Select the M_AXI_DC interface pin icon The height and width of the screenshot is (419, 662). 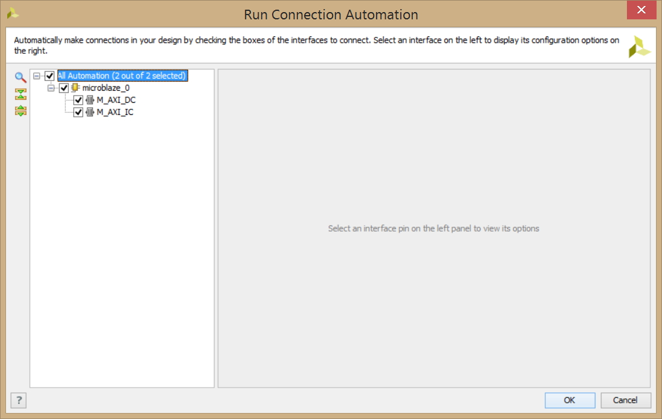[89, 100]
